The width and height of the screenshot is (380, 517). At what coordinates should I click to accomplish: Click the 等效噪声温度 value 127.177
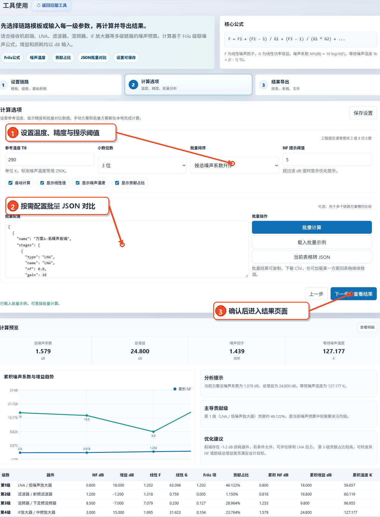(334, 351)
